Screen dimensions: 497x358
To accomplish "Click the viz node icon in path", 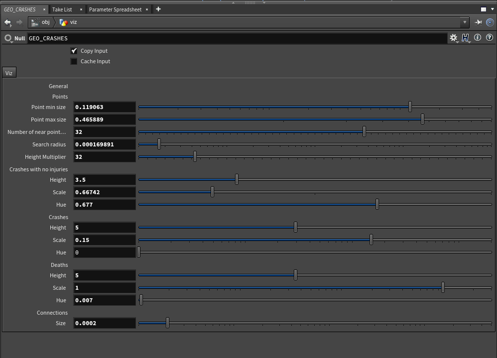I will click(63, 22).
